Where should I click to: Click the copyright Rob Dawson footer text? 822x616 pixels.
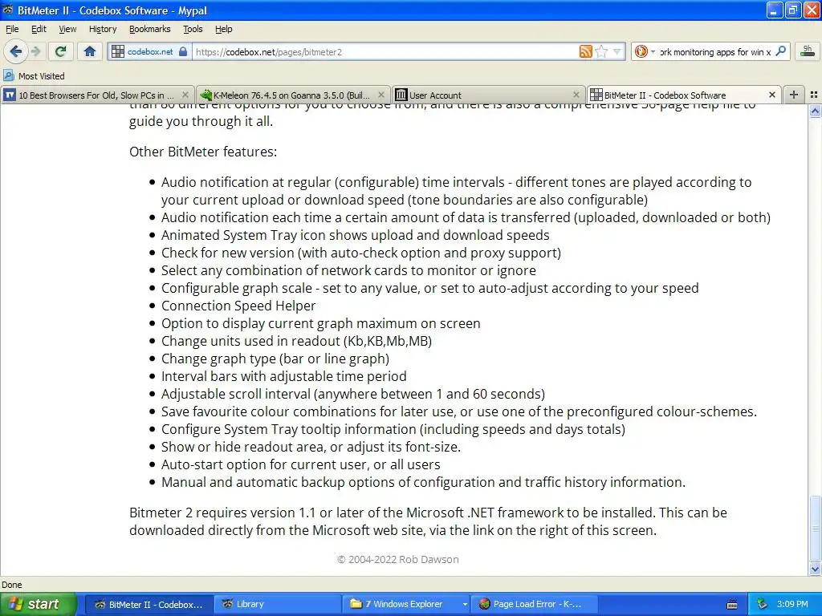pyautogui.click(x=398, y=559)
